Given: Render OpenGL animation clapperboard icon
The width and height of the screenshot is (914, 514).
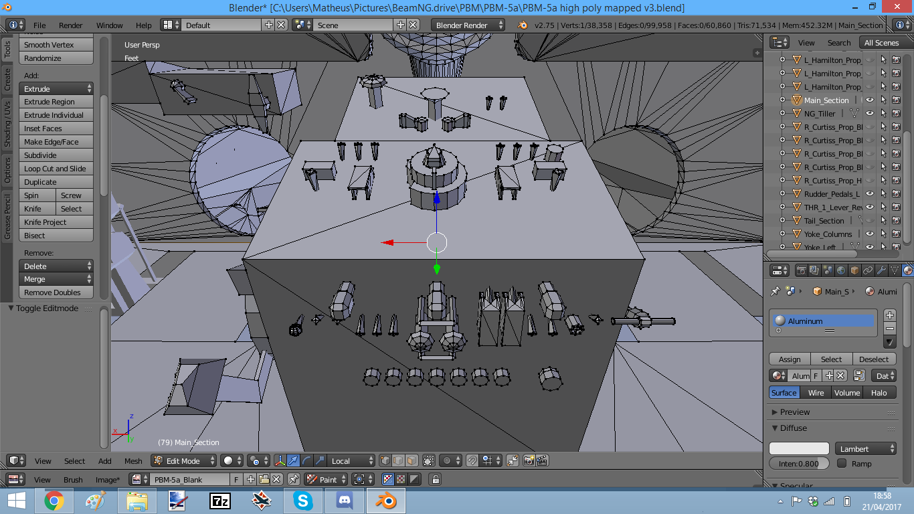Looking at the screenshot, I should tap(542, 460).
